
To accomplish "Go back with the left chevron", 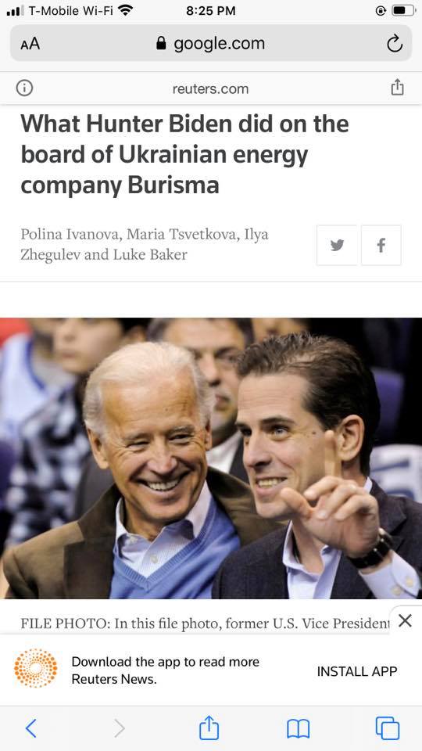I will 30,728.
